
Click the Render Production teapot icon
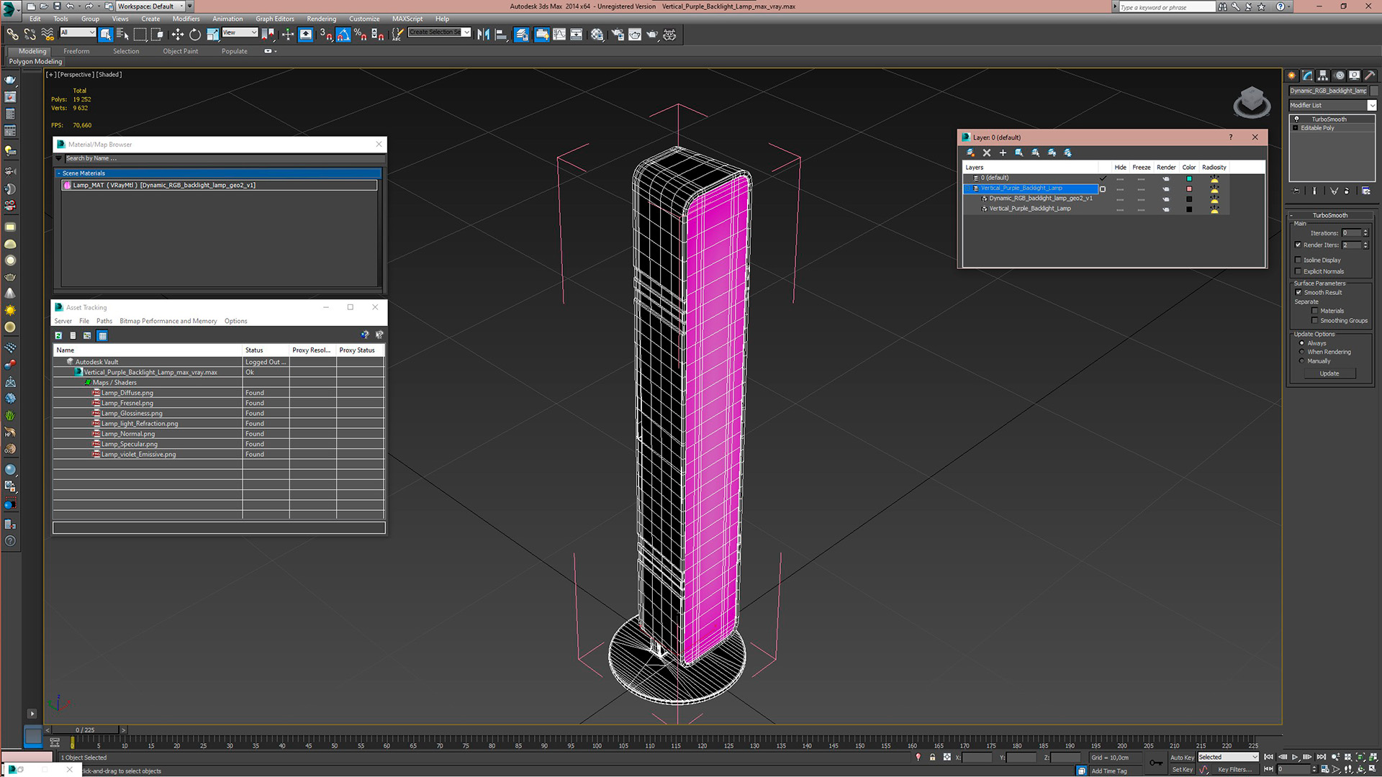(x=652, y=35)
